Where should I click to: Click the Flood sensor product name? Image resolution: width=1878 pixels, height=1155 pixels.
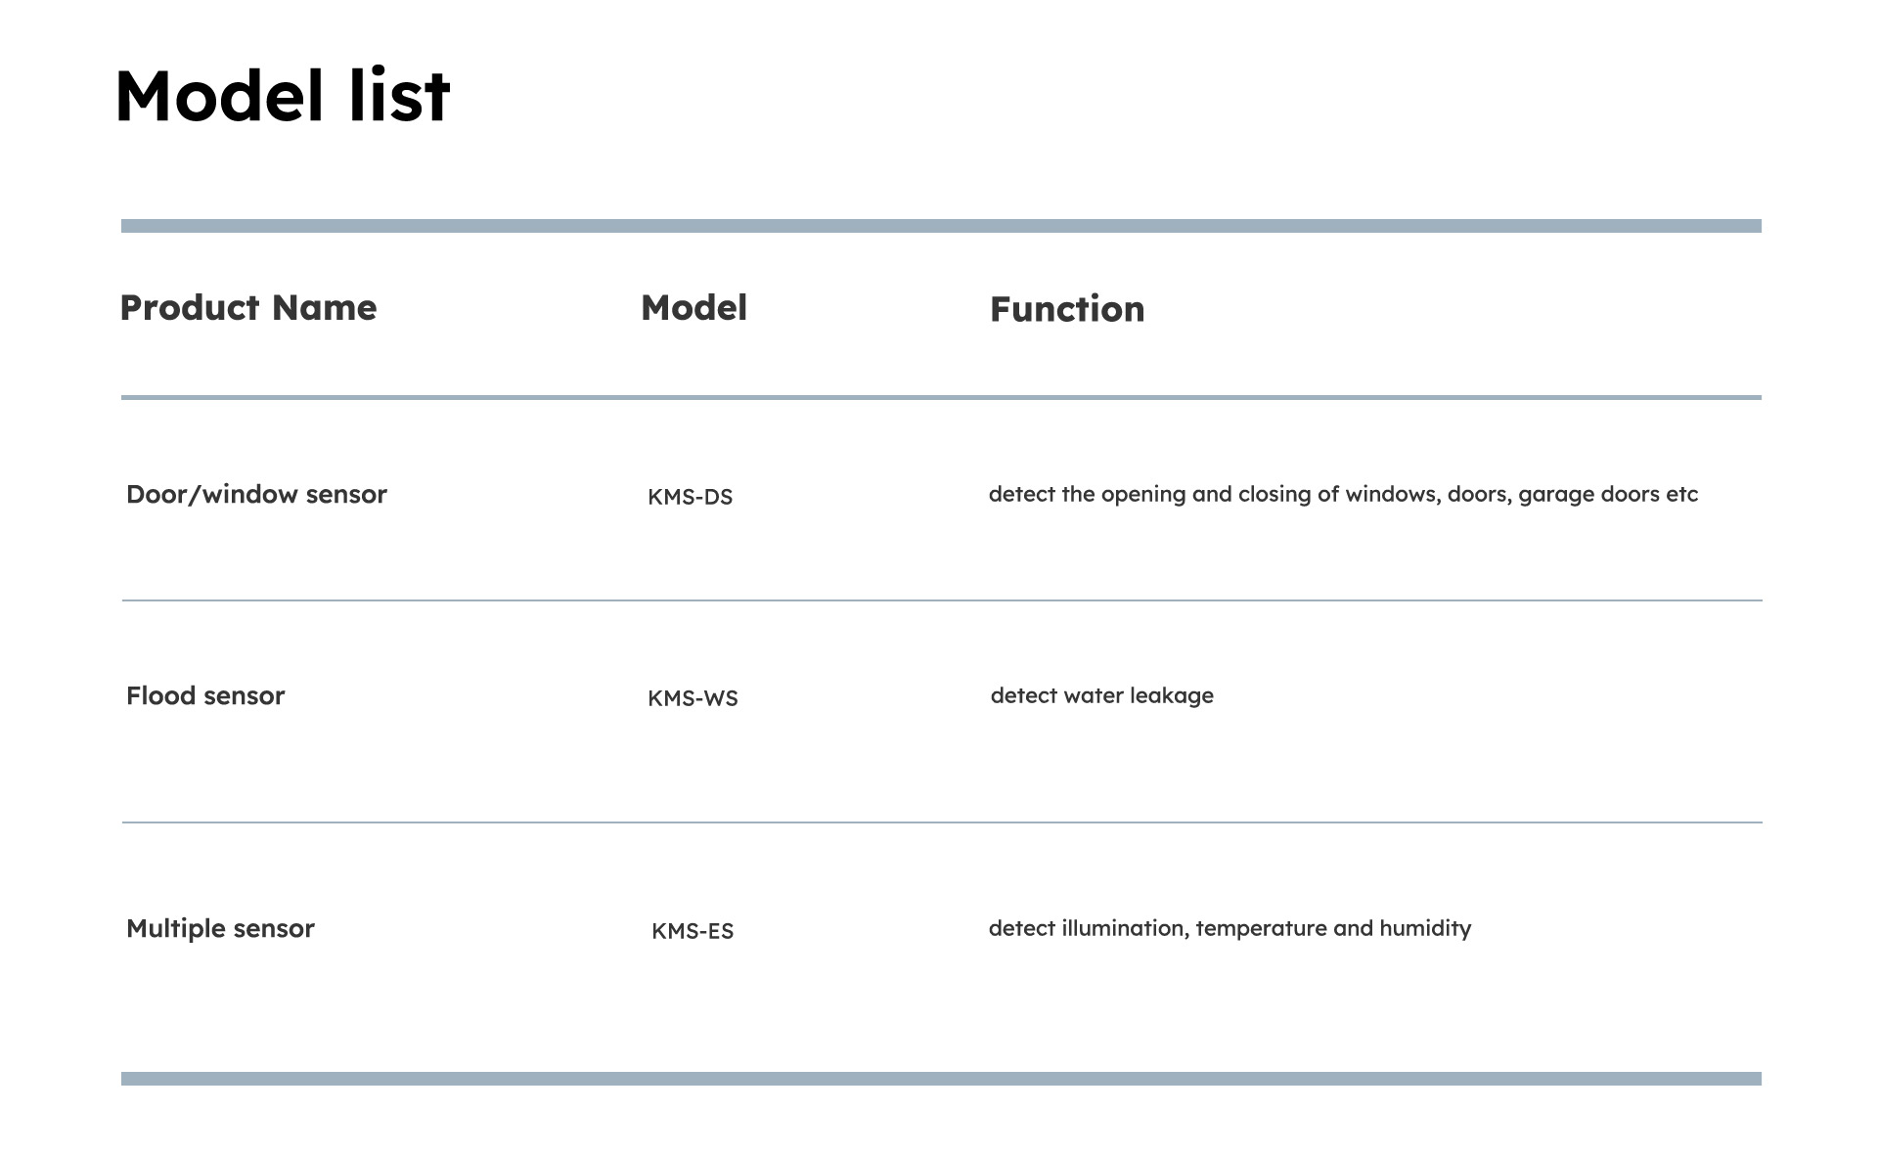click(x=205, y=696)
